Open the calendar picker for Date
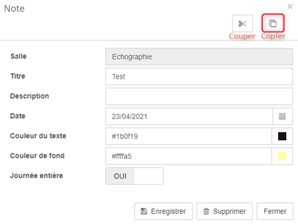Screen dimensions: 298x224 pos(283,116)
